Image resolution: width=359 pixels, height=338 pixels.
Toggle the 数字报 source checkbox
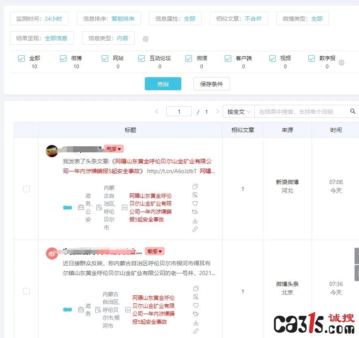[x=312, y=58]
